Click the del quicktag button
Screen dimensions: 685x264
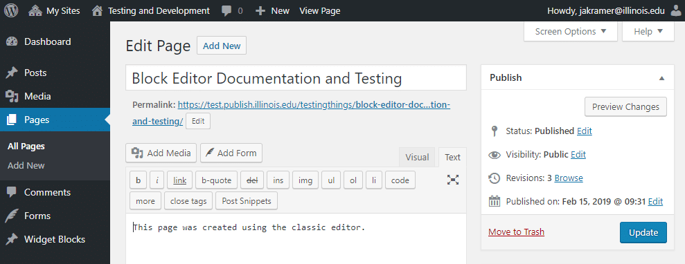coord(252,180)
